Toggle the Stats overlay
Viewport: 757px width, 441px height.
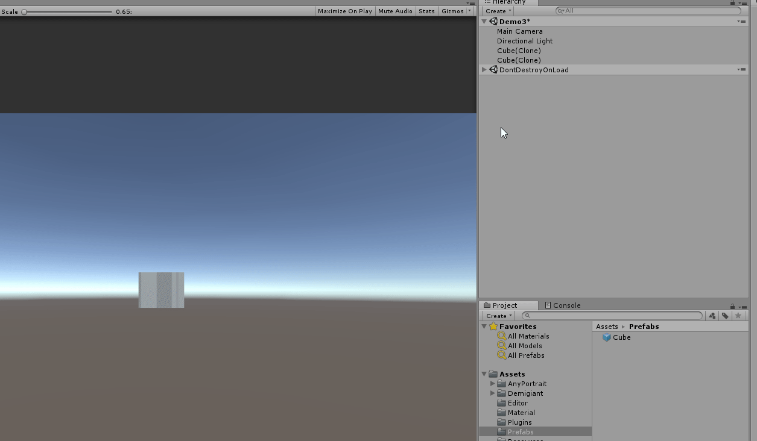pyautogui.click(x=426, y=11)
